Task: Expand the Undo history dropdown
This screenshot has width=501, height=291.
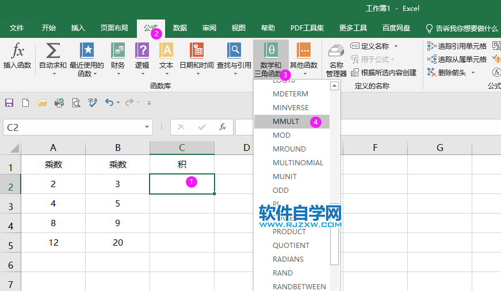Action: [x=118, y=103]
